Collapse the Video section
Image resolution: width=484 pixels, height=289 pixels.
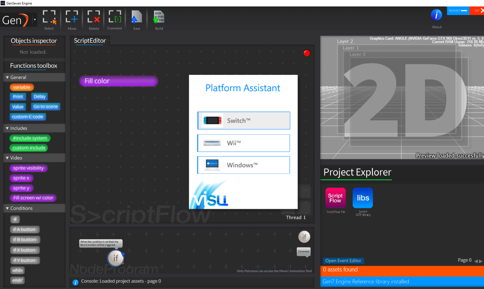[x=7, y=158]
